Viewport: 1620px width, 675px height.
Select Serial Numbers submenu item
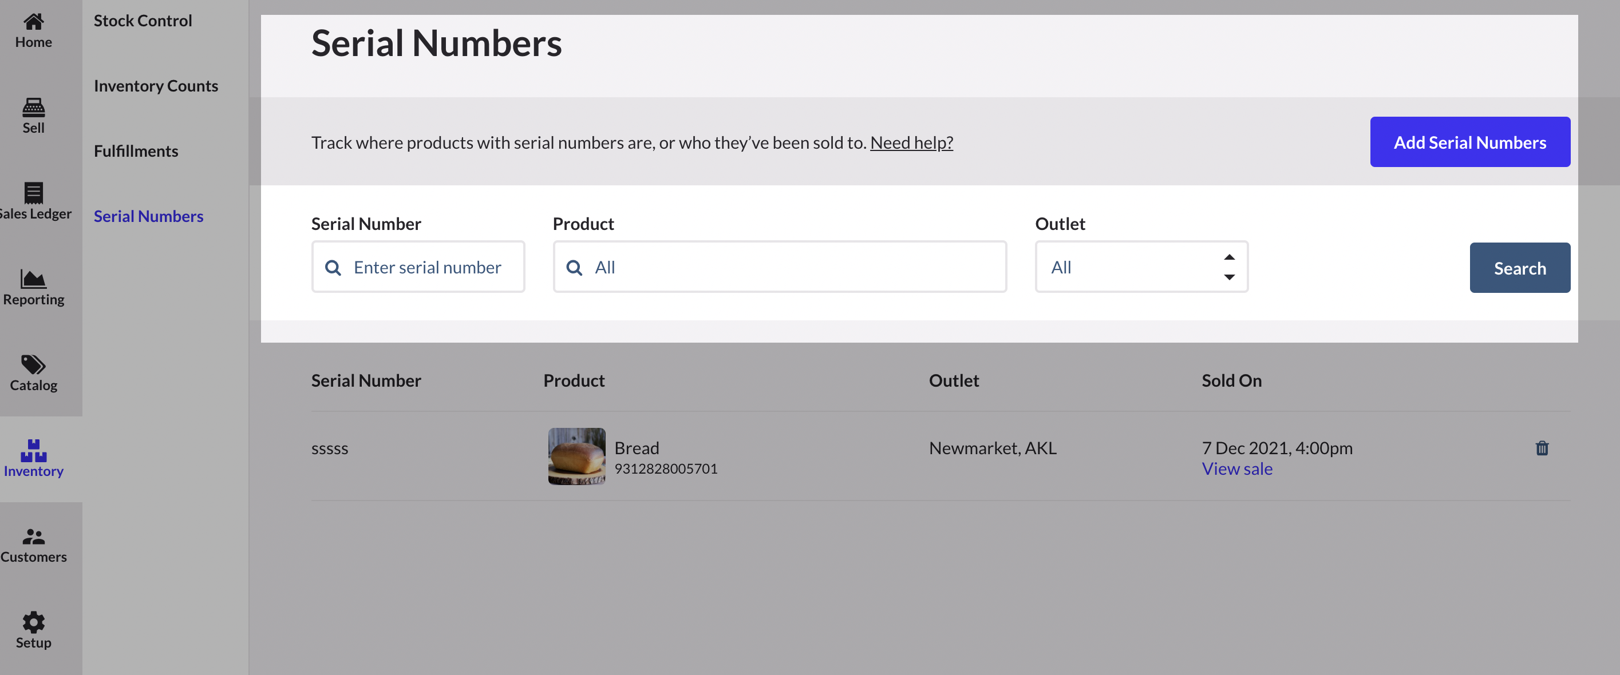coord(148,217)
